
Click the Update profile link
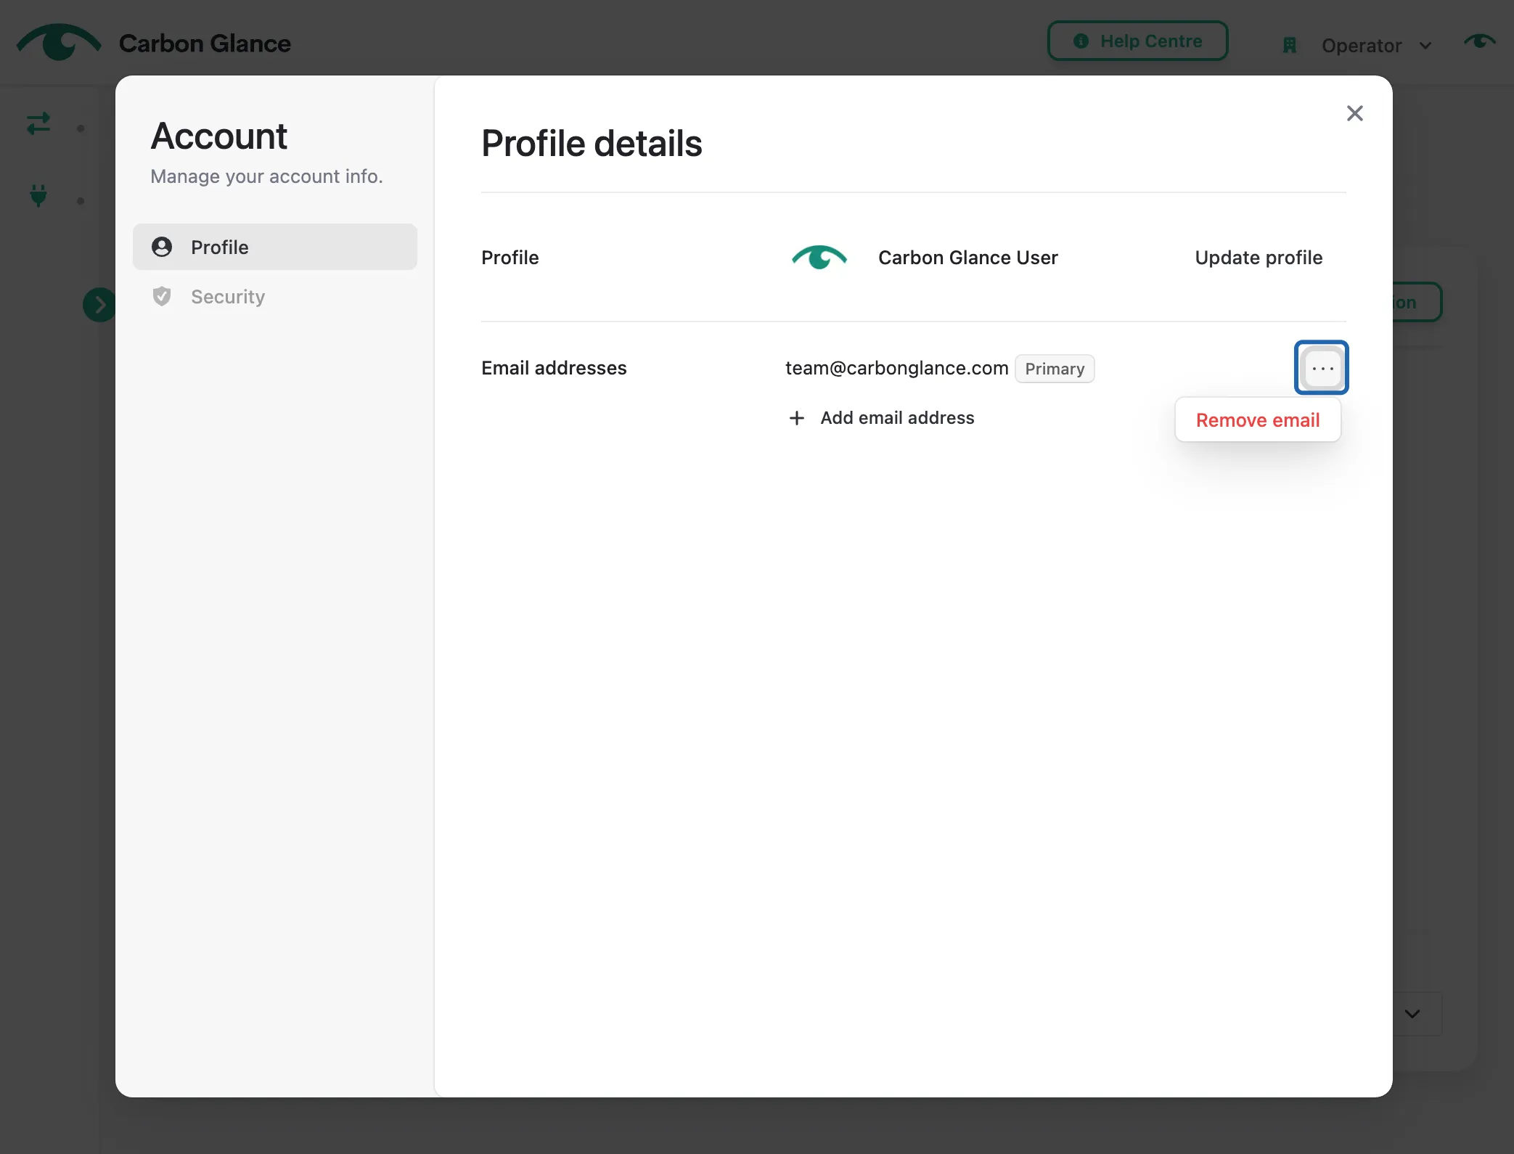(1259, 258)
